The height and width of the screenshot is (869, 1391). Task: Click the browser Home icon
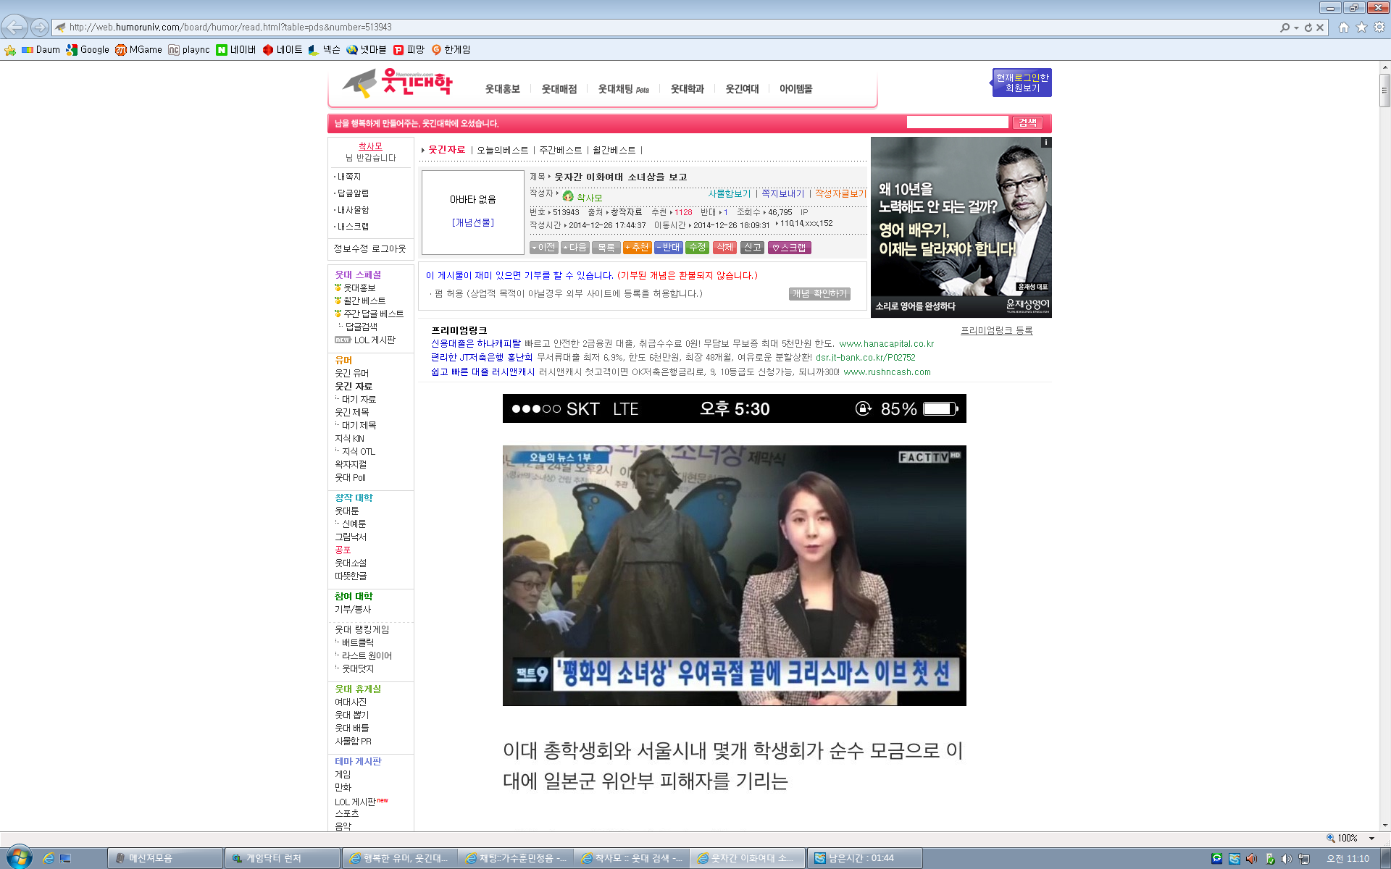[1344, 28]
